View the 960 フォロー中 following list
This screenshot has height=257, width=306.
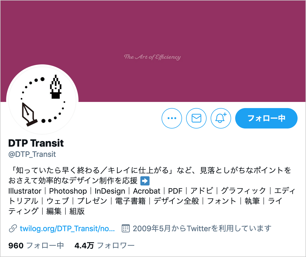36,246
